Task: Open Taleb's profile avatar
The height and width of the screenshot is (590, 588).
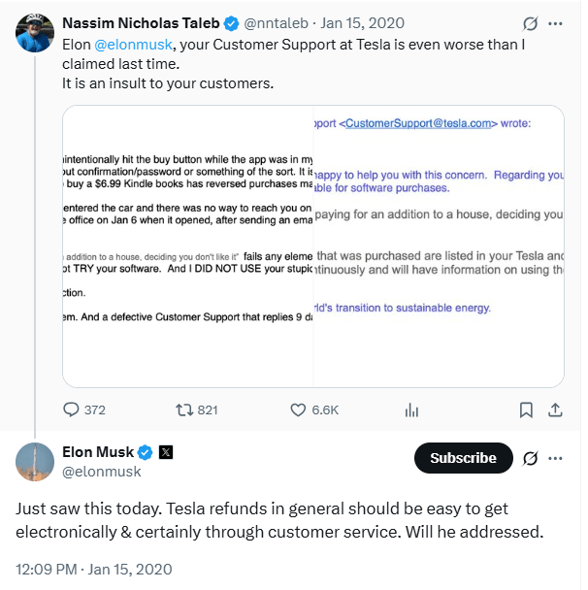Action: tap(35, 33)
